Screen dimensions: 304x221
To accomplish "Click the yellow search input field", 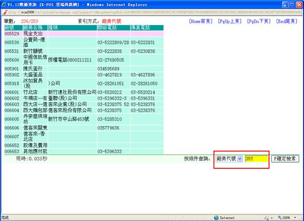I will tap(256, 159).
